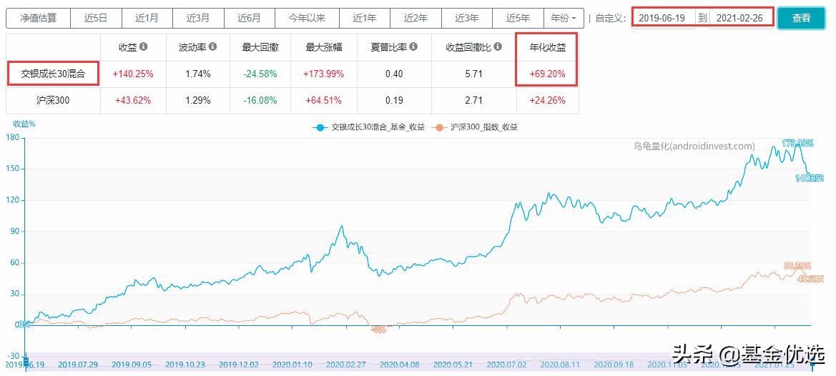
Task: Click 1.74% volatility value
Action: (198, 74)
